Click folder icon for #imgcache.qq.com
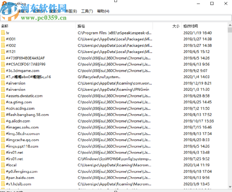Viewport: 232px width, 192px height. point(3,140)
